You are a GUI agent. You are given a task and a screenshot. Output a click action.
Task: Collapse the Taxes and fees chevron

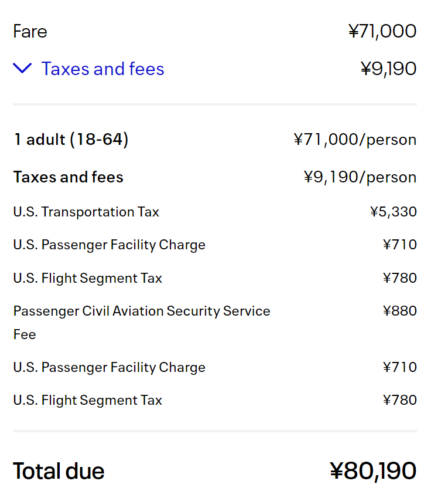coord(22,68)
